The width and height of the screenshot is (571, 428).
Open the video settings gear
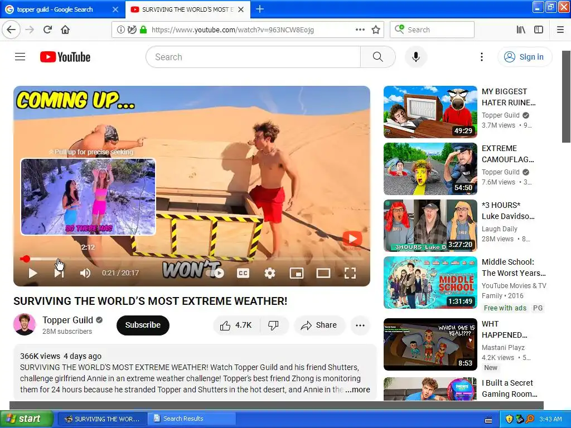[269, 273]
